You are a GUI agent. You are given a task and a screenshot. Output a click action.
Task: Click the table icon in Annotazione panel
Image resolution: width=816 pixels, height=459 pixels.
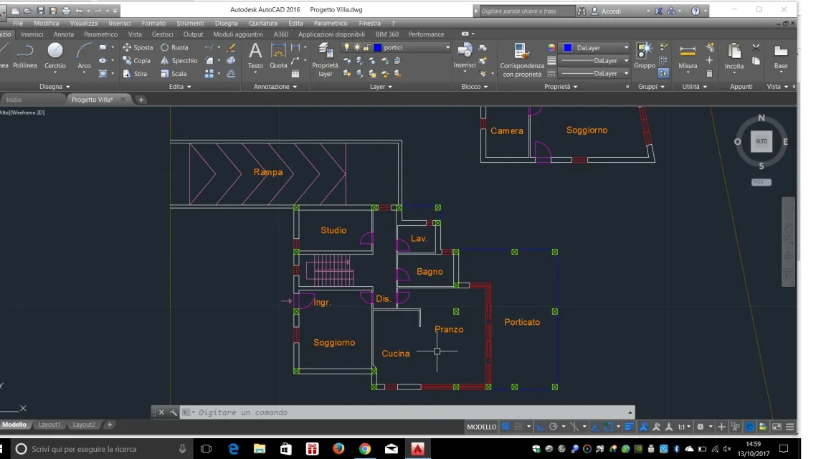point(295,74)
